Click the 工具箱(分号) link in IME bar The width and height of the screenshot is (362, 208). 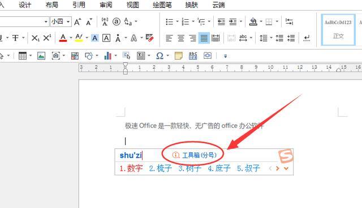200,155
